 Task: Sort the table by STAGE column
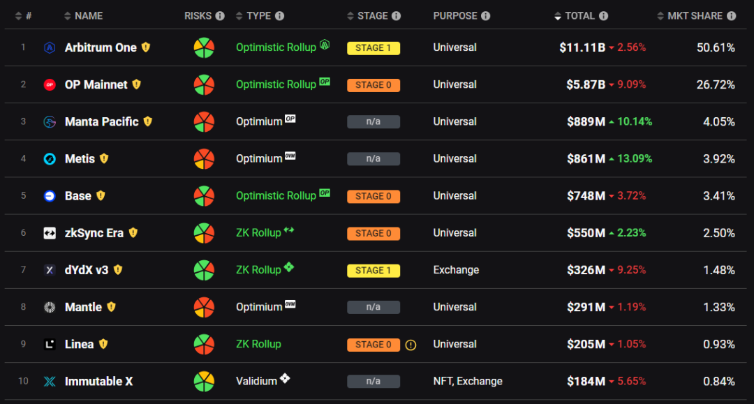(372, 16)
